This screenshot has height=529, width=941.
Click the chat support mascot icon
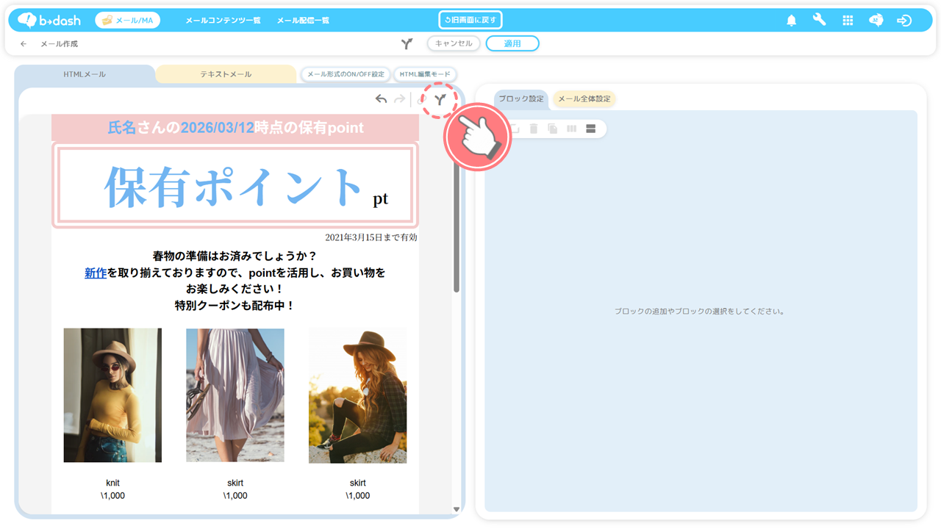pos(876,21)
